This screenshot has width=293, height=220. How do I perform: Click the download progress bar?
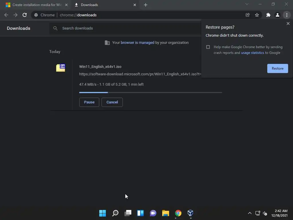151,93
